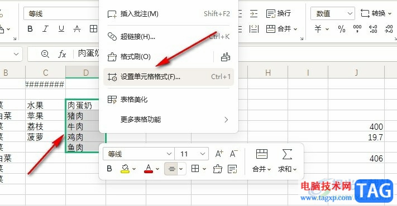Apply italic from the ribbon

coord(46,29)
